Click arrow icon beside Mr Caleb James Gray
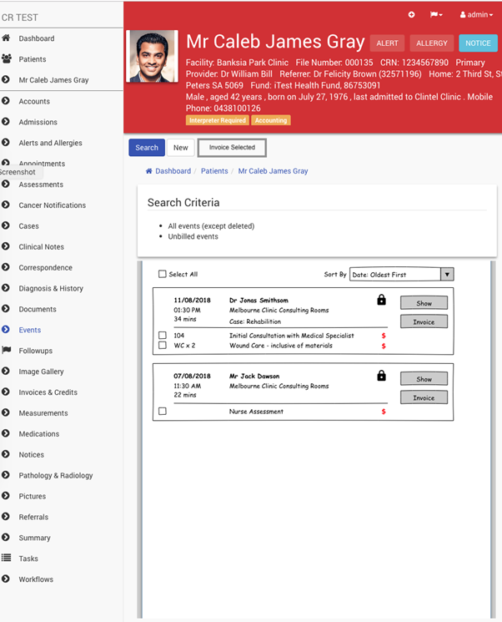The height and width of the screenshot is (622, 502). pyautogui.click(x=6, y=79)
